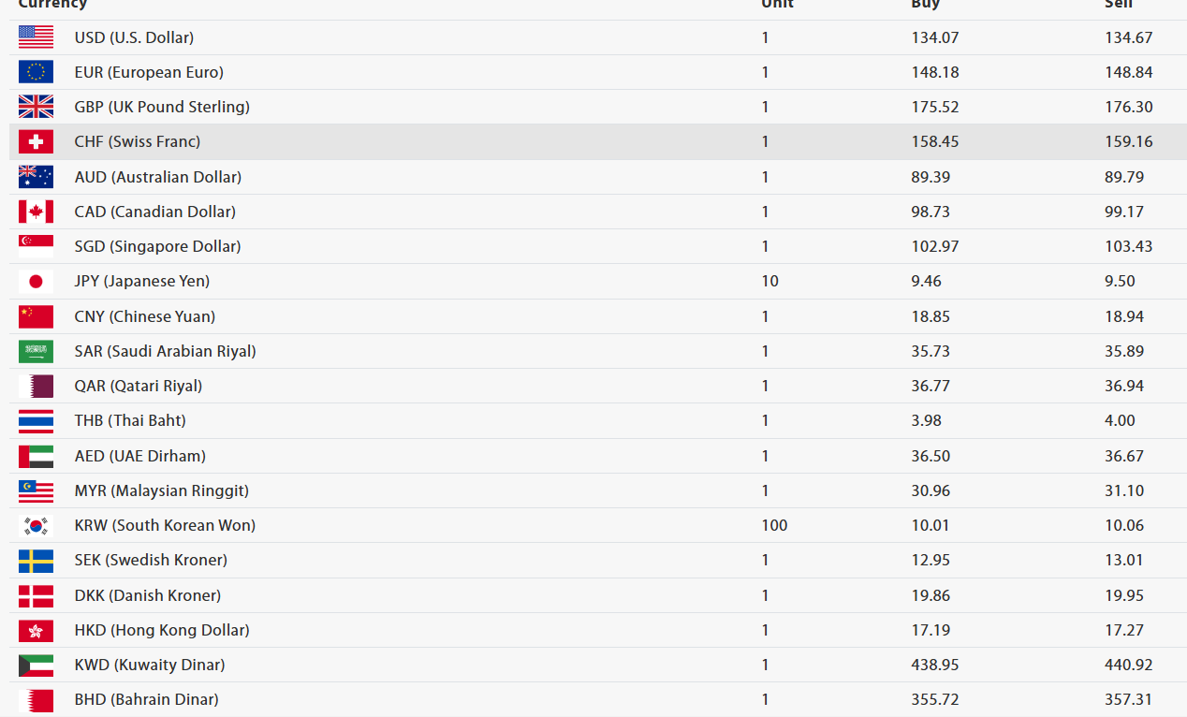
Task: Select the UK flag icon
Action: (x=36, y=107)
